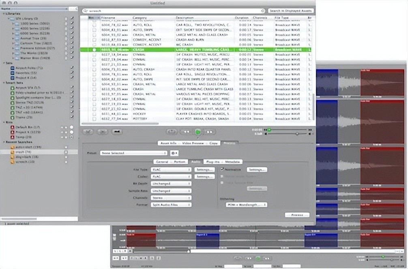The height and width of the screenshot is (269, 408).
Task: Click the Airport SFX smart set icon
Action: point(12,88)
